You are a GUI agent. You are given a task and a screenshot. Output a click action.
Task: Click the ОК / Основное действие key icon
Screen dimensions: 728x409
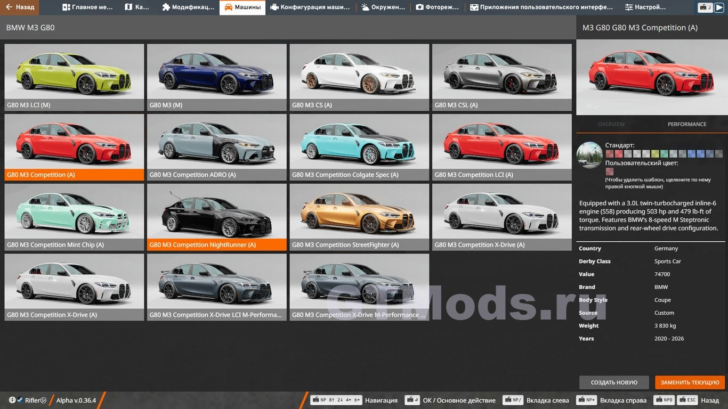pos(412,400)
